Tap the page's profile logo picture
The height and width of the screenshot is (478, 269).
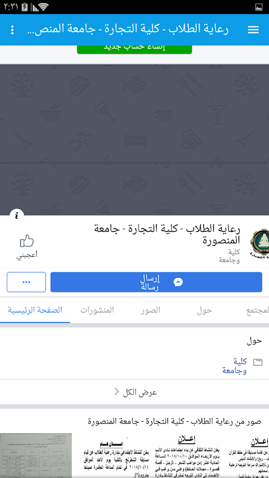[x=259, y=243]
